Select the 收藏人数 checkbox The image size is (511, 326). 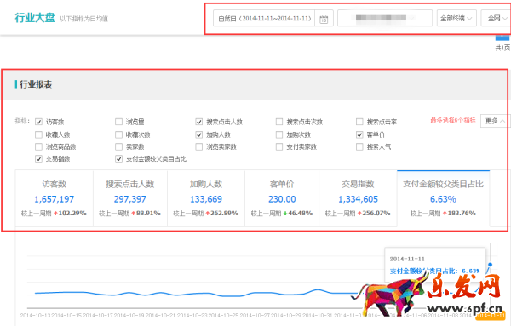pos(38,134)
